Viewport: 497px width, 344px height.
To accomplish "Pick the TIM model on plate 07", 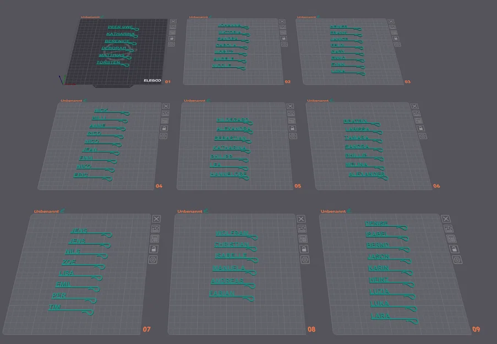I will [x=71, y=309].
